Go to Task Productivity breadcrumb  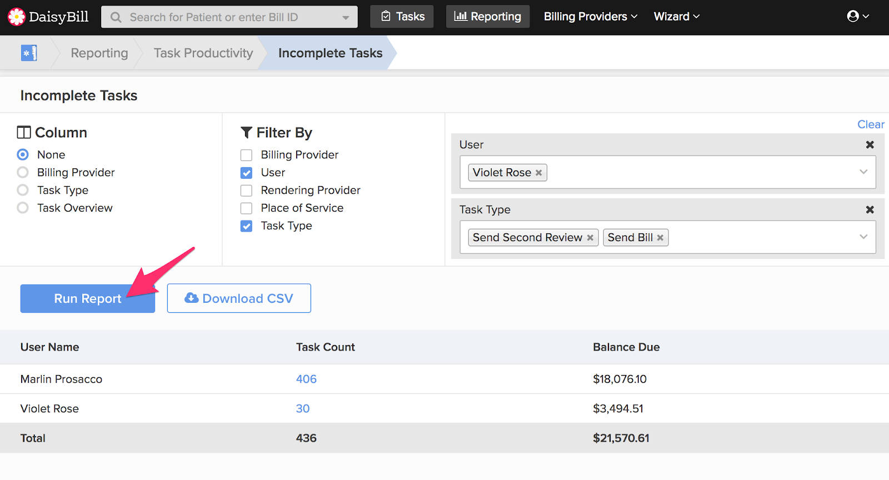coord(203,53)
